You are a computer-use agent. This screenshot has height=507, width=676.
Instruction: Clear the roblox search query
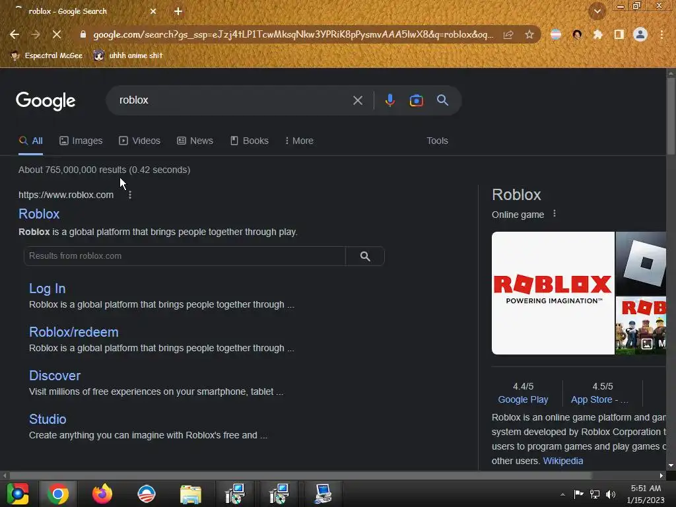[x=358, y=100]
